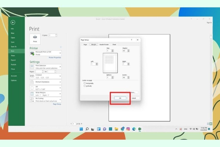This screenshot has width=220, height=147.
Task: Click the Copies spinner arrows
Action: tap(56, 35)
